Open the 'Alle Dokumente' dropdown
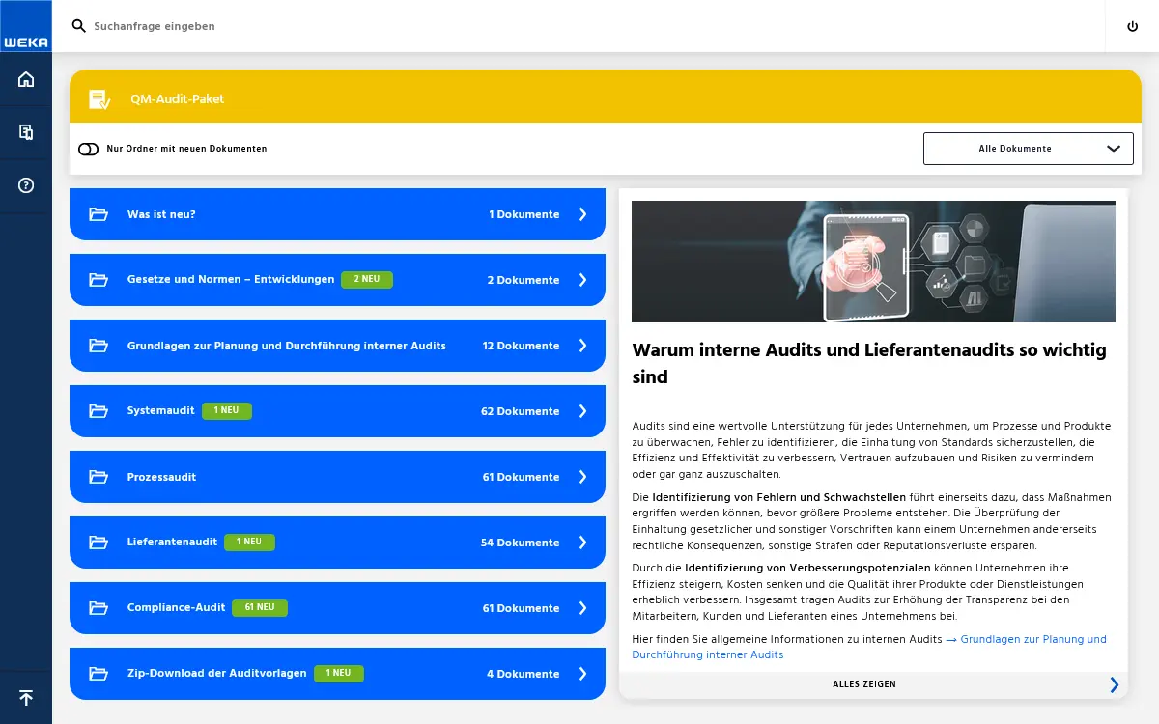1159x724 pixels. [1028, 149]
